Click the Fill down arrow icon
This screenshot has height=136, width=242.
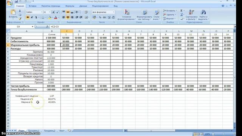point(181,15)
